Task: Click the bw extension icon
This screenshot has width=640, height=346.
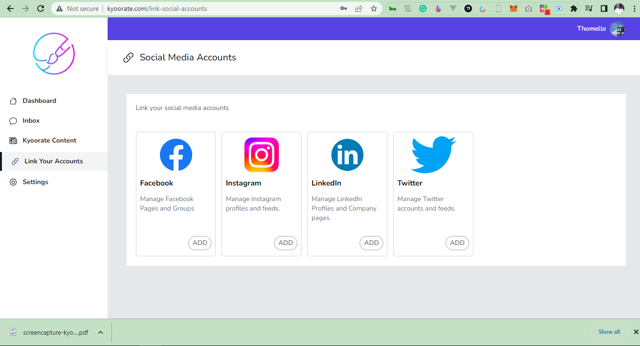Action: pyautogui.click(x=393, y=8)
